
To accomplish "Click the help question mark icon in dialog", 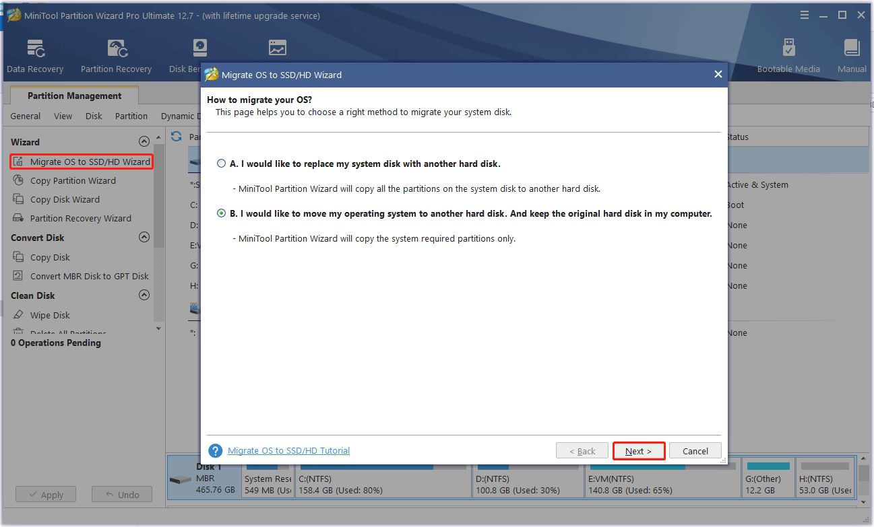I will (216, 450).
